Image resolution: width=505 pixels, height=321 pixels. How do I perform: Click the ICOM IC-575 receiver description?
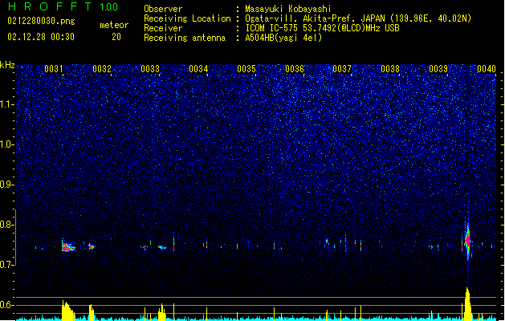tap(323, 28)
